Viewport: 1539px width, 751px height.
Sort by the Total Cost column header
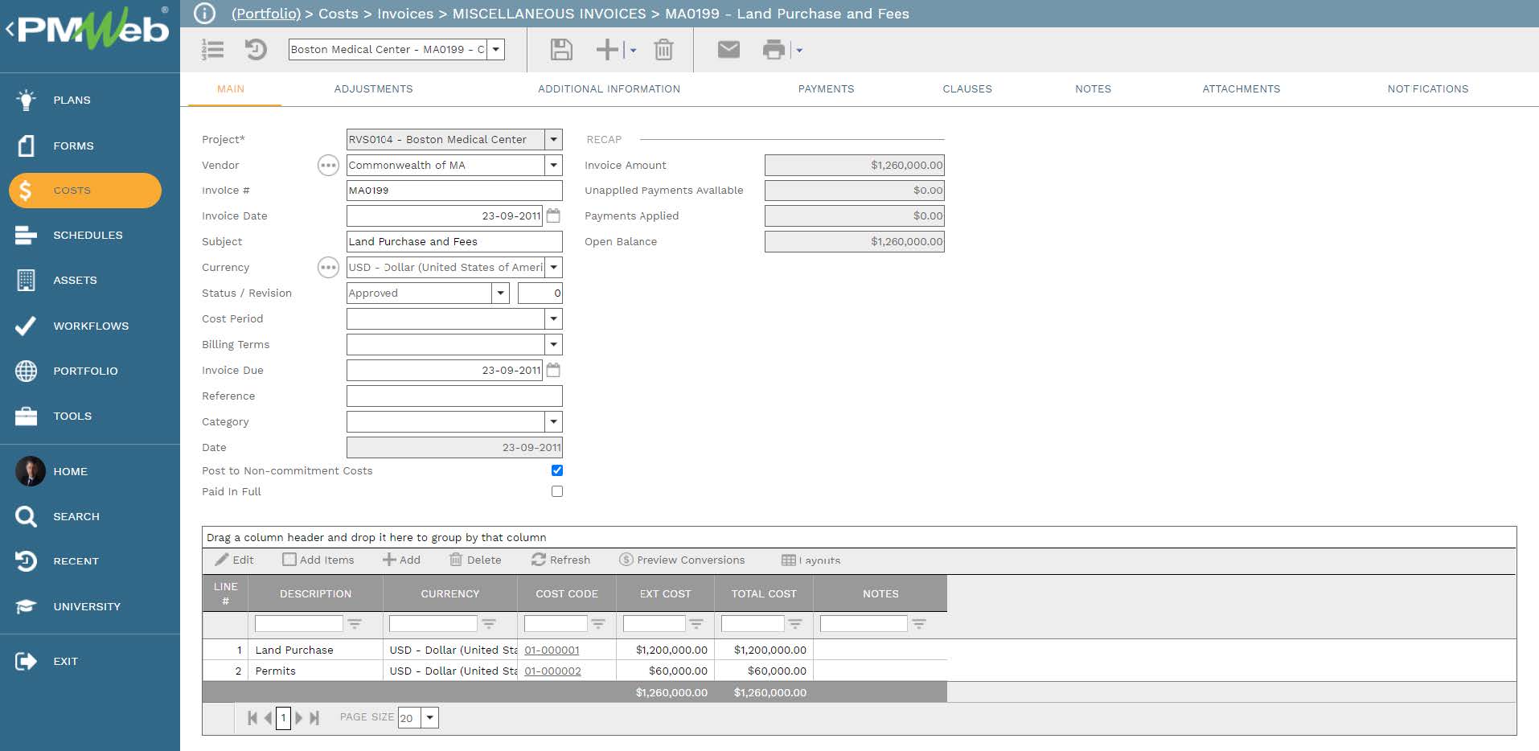(x=764, y=593)
